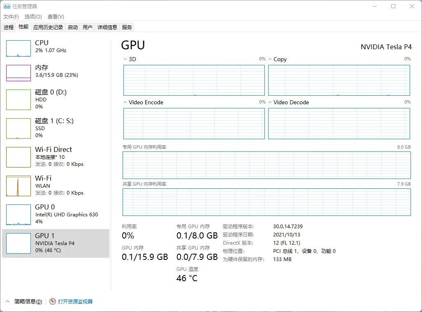The width and height of the screenshot is (422, 312).
Task: Select GPU 0 Intel UHD Graphics entry
Action: coord(56,214)
